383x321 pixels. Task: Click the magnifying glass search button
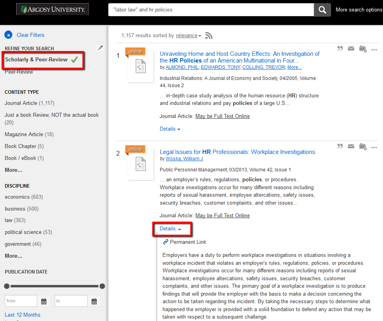pos(322,10)
